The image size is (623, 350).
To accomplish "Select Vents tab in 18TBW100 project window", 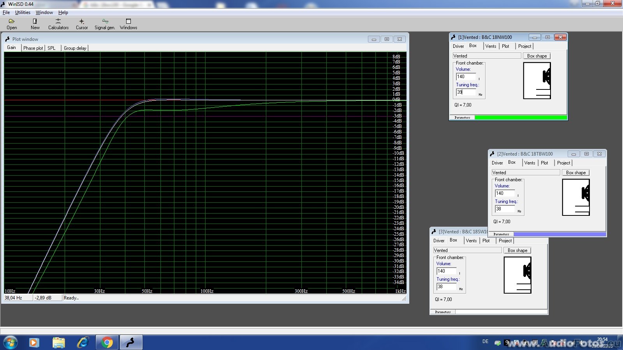I will coord(530,163).
